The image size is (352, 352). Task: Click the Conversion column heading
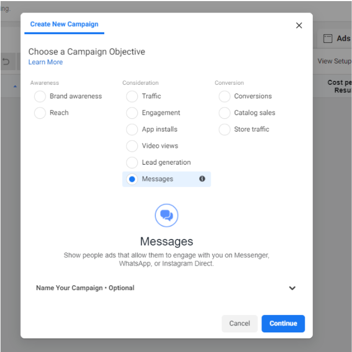click(229, 83)
